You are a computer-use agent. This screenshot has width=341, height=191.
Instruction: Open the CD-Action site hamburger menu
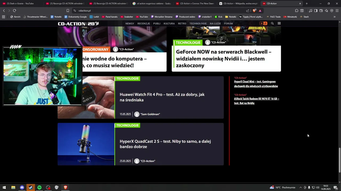click(x=279, y=23)
